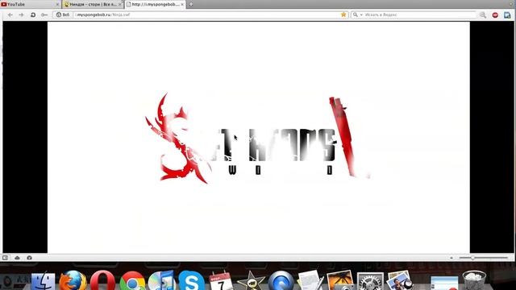Click the password wand key icon
The image size is (516, 290).
pyautogui.click(x=44, y=14)
